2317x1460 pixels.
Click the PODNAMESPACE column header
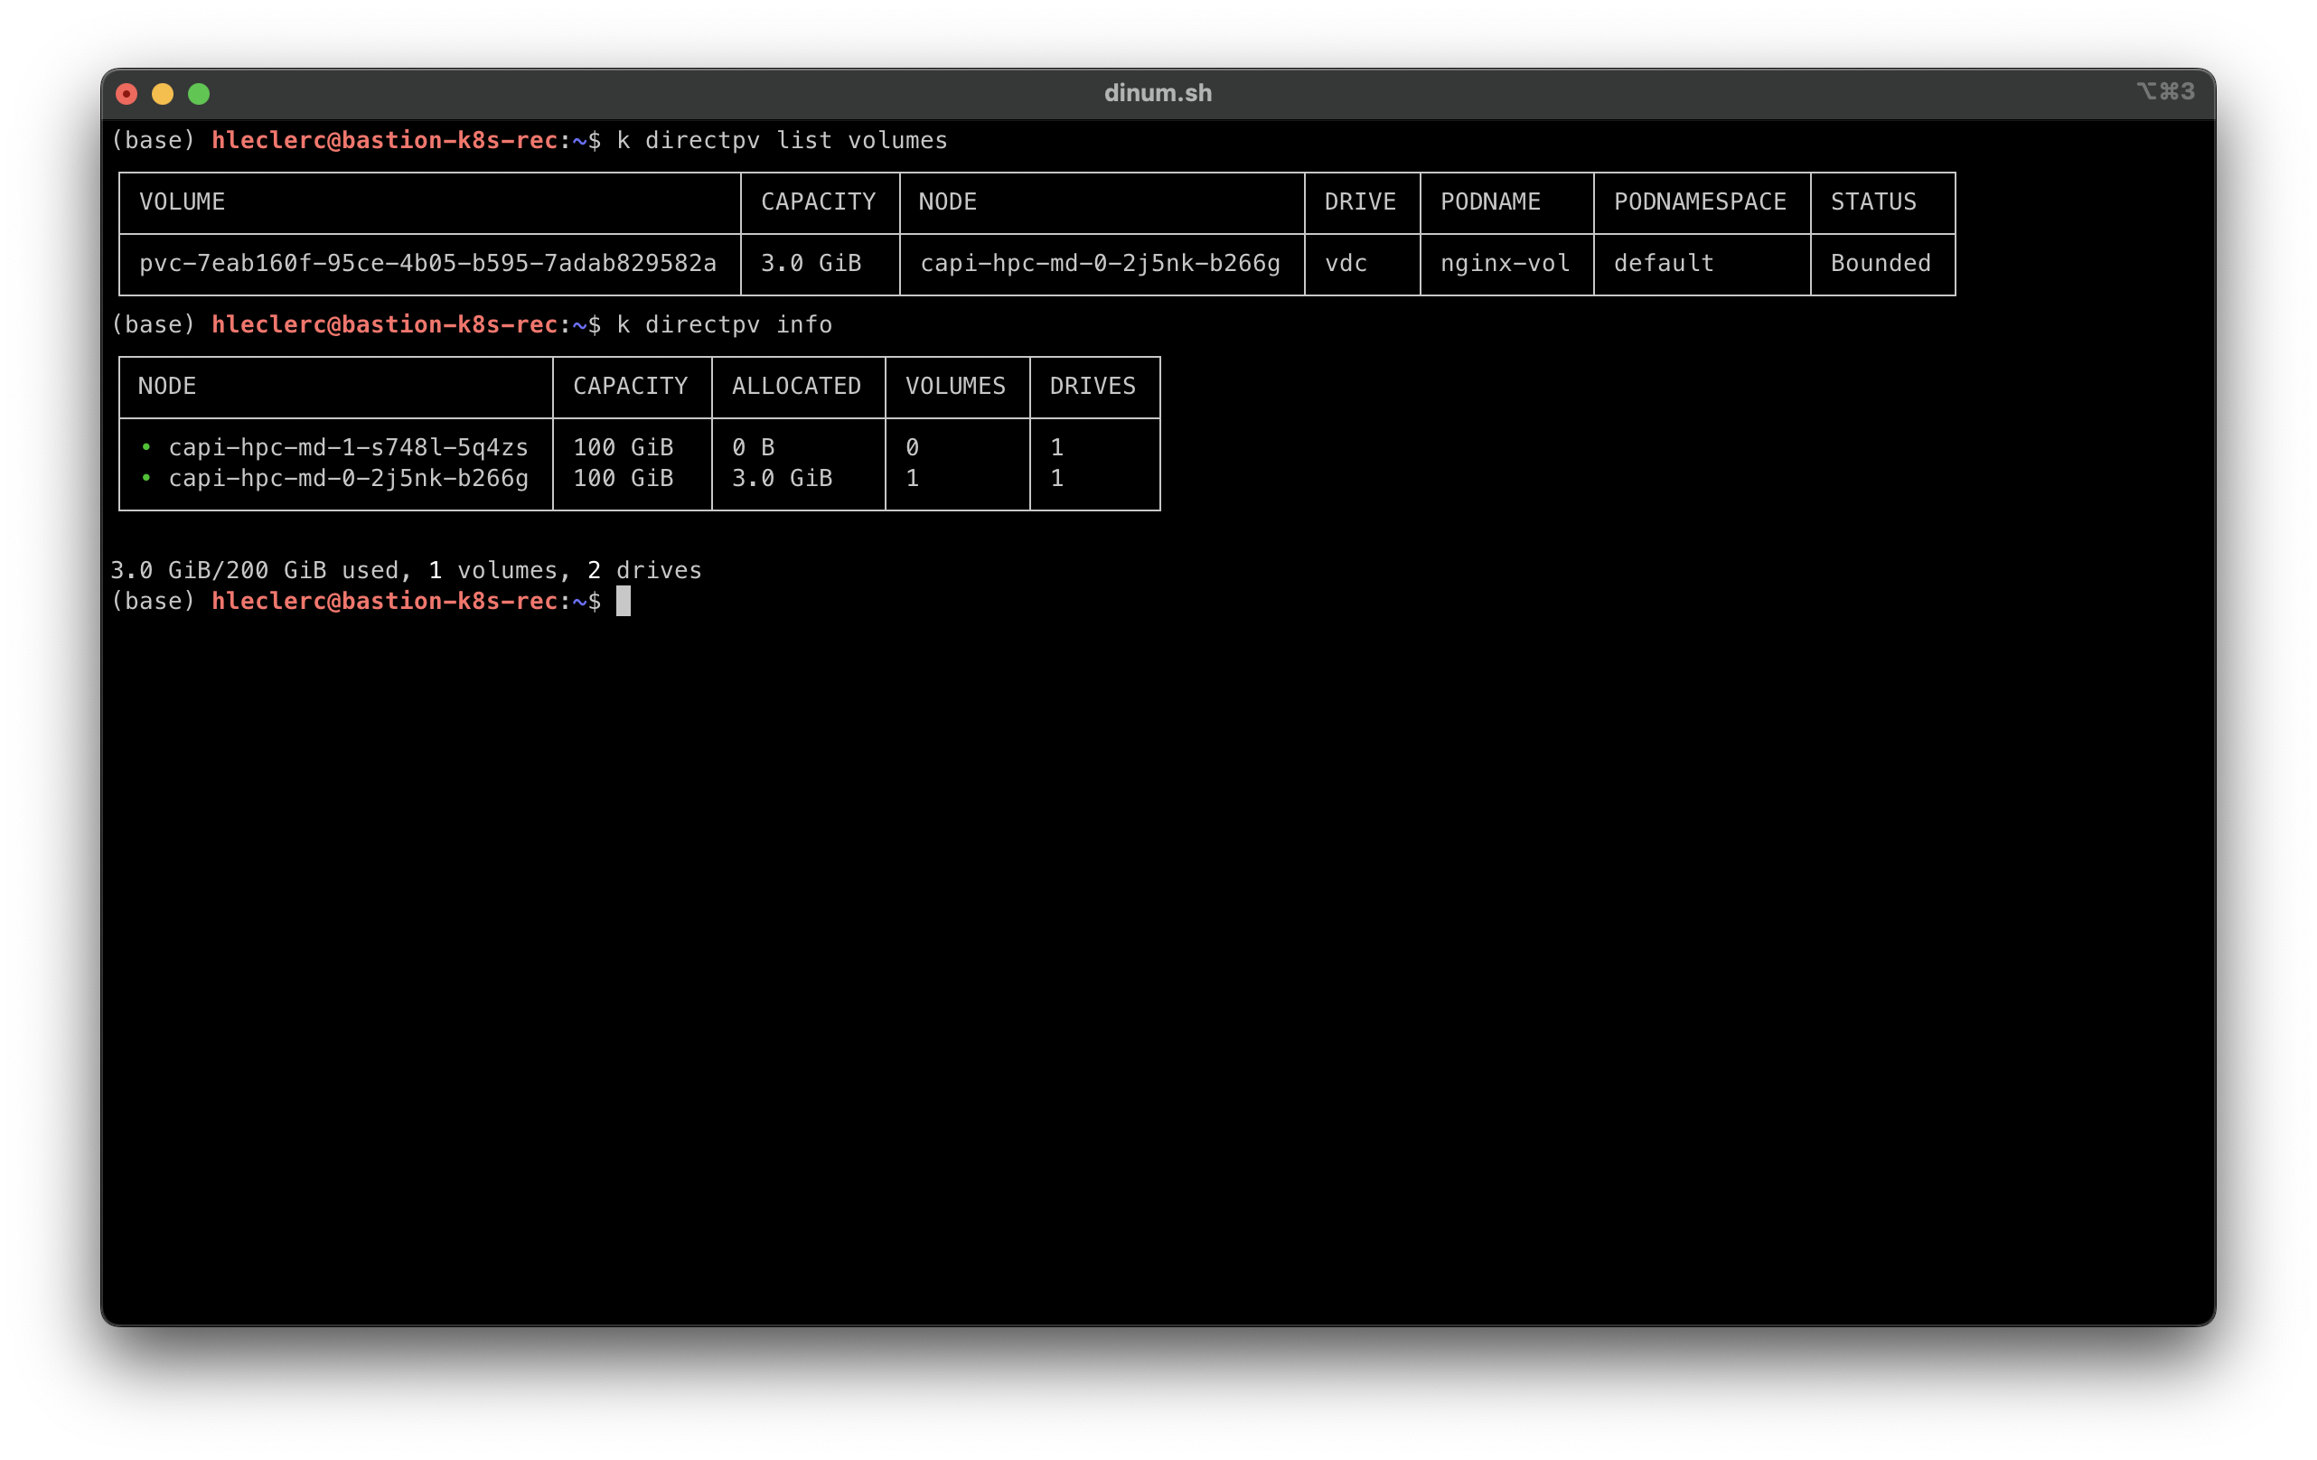(x=1699, y=202)
